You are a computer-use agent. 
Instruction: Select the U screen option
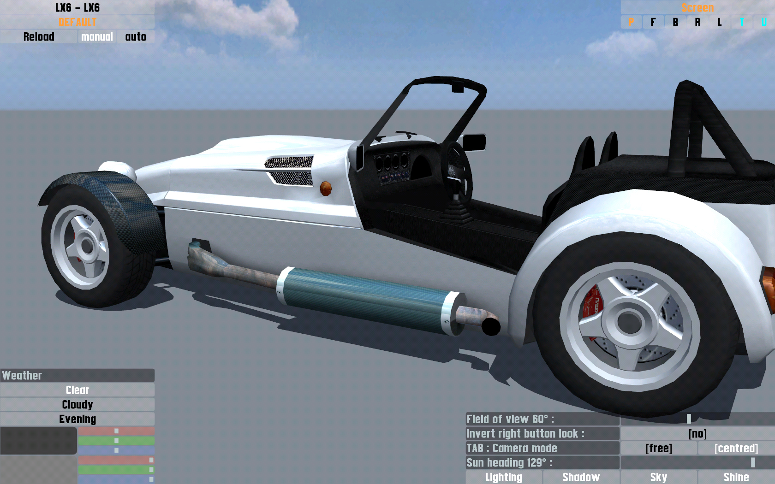pyautogui.click(x=764, y=22)
